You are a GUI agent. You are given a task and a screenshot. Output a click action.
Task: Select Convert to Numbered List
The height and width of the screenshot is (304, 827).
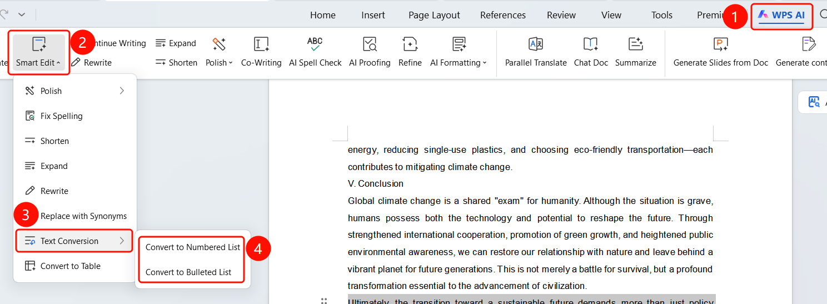tap(193, 247)
